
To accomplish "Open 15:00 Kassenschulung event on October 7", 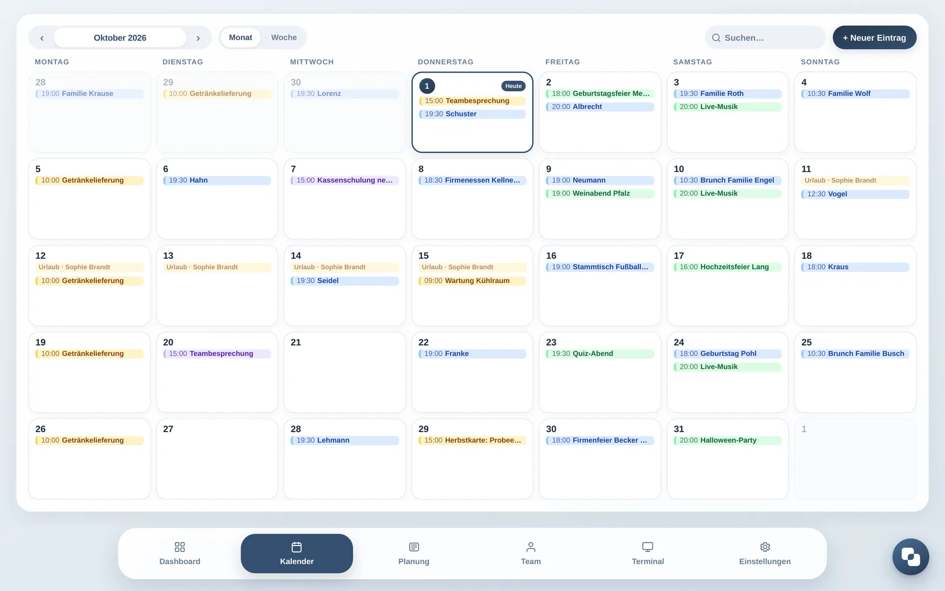I will [345, 180].
